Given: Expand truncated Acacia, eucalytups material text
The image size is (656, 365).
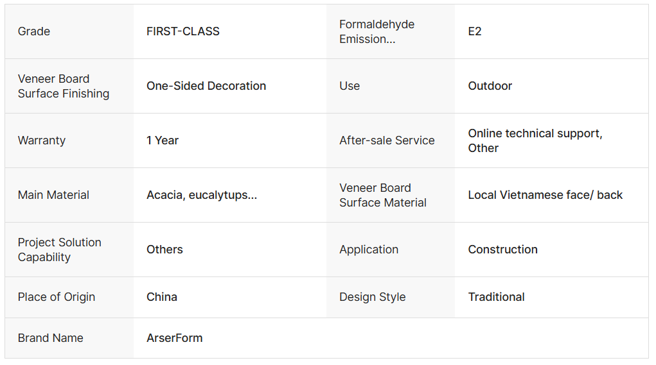Looking at the screenshot, I should pyautogui.click(x=202, y=195).
